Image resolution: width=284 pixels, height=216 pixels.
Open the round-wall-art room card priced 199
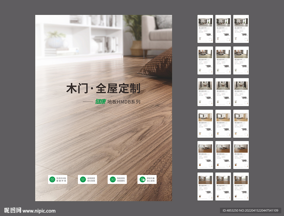241,187
